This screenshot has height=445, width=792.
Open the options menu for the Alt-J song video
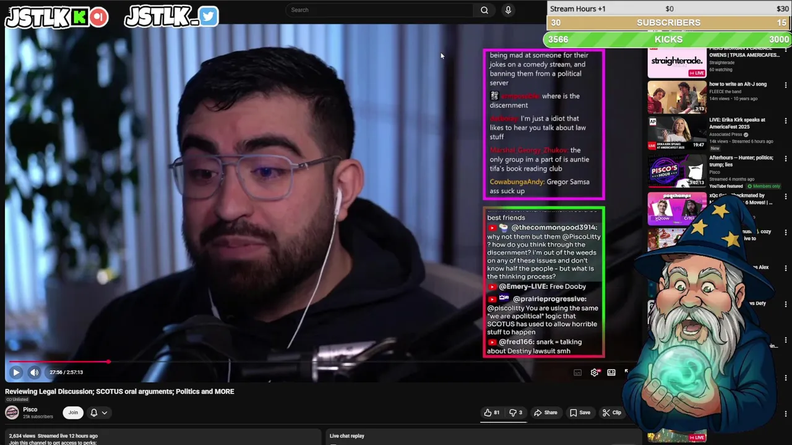click(786, 85)
